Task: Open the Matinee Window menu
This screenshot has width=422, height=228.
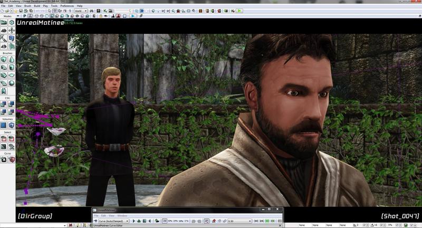Action: pyautogui.click(x=122, y=216)
